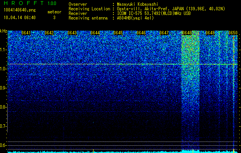Click the 0647 time marker label
241x153 pixels.
pos(164,33)
